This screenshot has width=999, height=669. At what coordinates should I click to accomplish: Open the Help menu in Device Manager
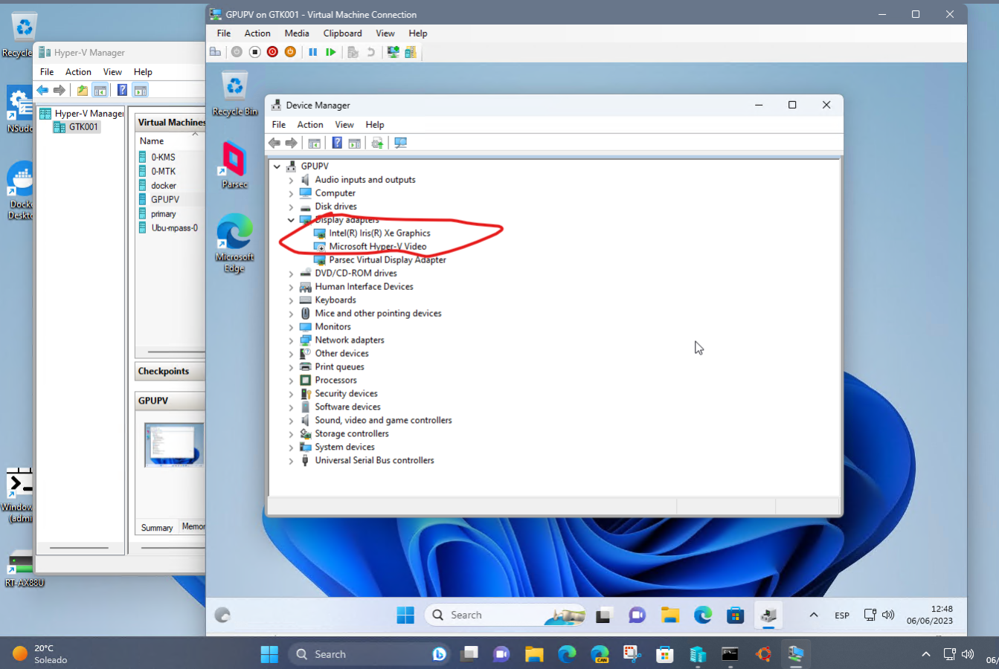pyautogui.click(x=375, y=125)
